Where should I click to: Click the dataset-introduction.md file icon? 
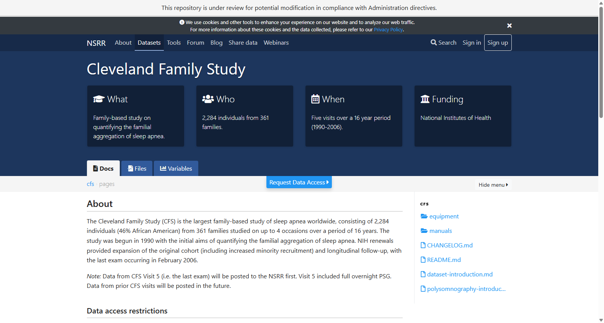pyautogui.click(x=423, y=274)
